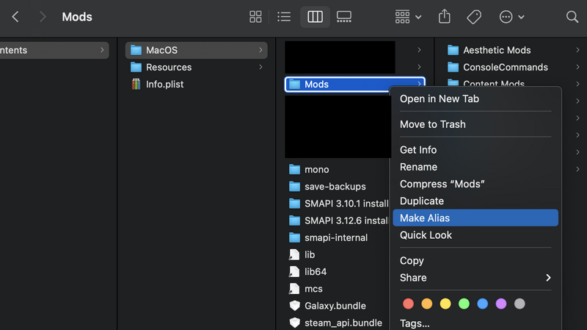Image resolution: width=587 pixels, height=330 pixels.
Task: Open Tags… in context menu
Action: 475,323
